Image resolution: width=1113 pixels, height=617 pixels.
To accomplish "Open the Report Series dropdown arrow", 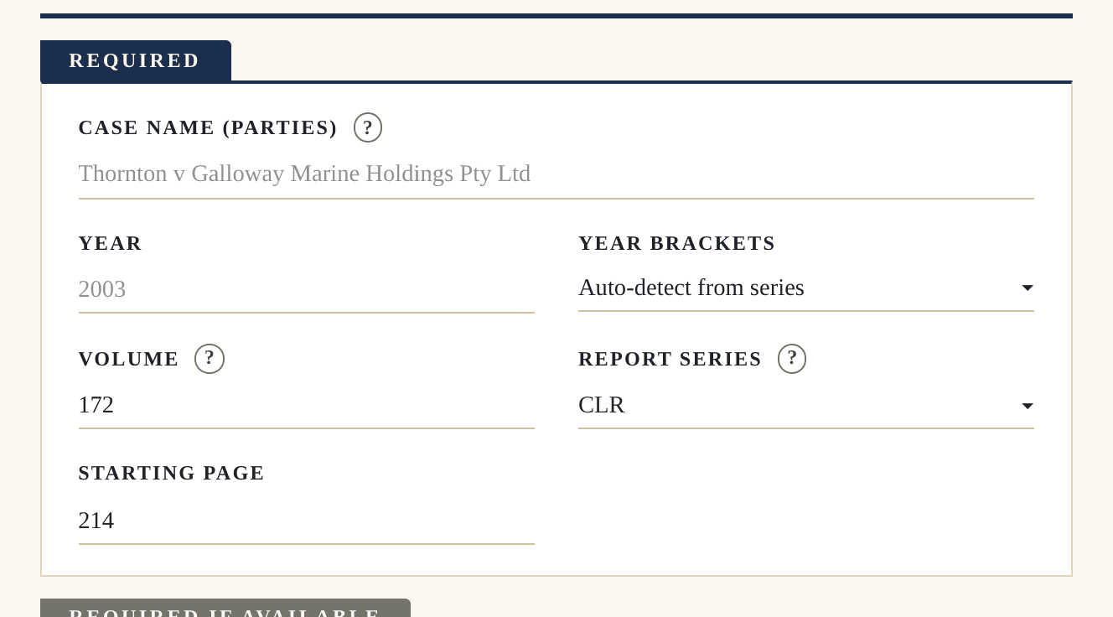I will [1027, 407].
